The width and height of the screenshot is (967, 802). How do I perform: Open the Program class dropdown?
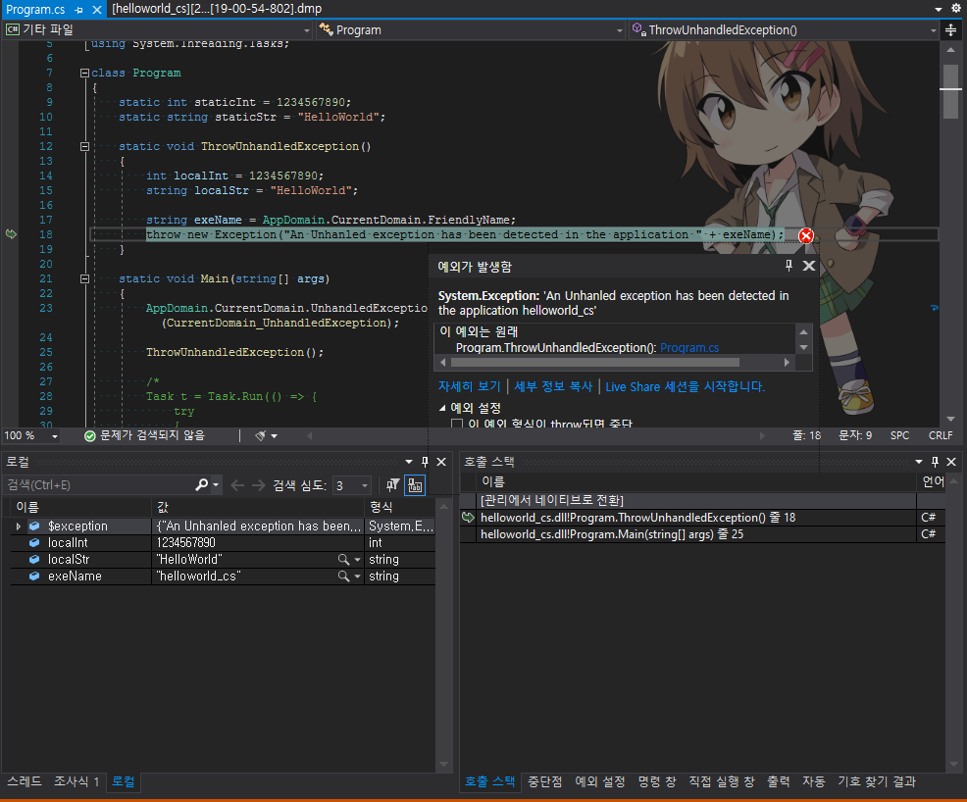pyautogui.click(x=470, y=29)
